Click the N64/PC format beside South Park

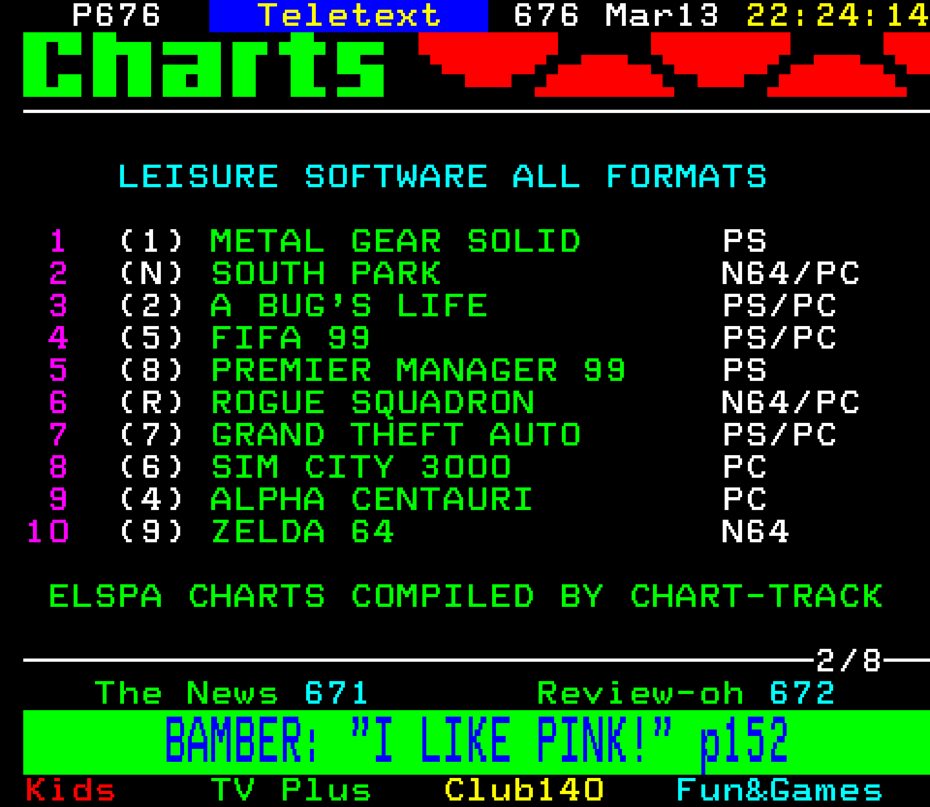pyautogui.click(x=790, y=273)
